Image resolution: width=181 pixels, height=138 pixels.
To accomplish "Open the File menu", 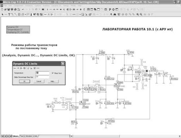I will click(5, 5).
